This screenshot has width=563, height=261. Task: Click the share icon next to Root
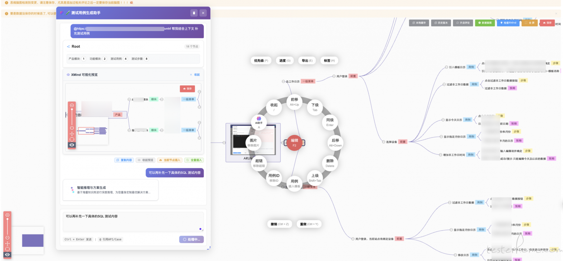68,47
